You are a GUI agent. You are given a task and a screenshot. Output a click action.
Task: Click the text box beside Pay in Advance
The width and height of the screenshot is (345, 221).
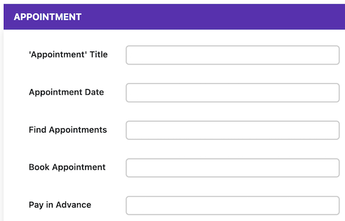click(233, 206)
